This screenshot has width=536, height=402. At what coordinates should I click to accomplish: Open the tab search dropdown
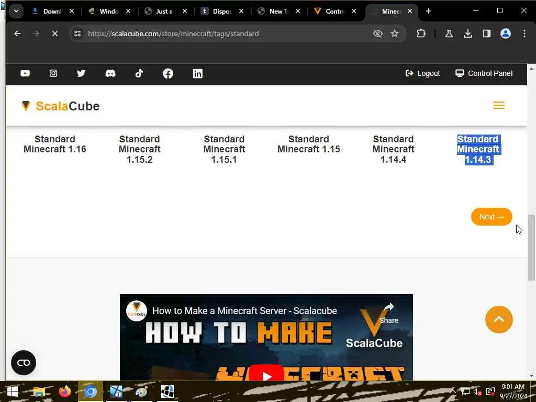(x=16, y=12)
